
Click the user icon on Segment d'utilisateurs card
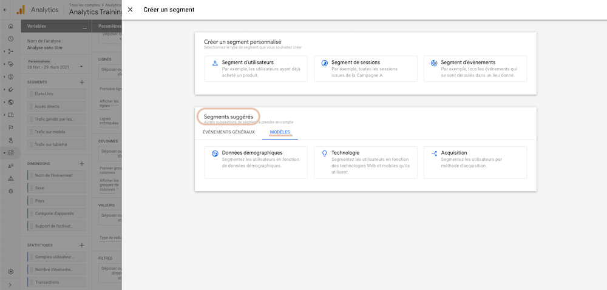215,62
